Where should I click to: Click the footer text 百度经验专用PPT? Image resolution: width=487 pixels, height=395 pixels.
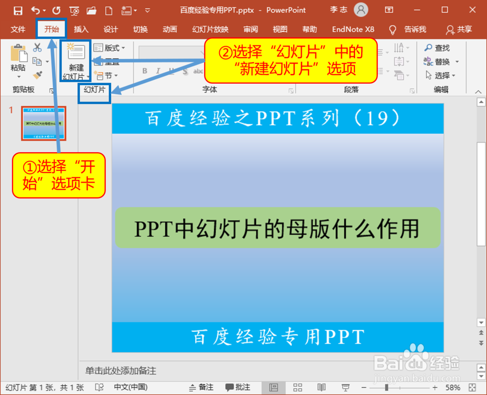pyautogui.click(x=278, y=337)
